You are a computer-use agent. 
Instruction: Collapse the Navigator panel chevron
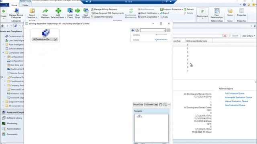(169, 104)
